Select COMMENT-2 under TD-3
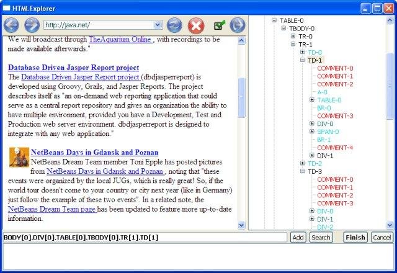This screenshot has height=273, width=397. pos(335,195)
